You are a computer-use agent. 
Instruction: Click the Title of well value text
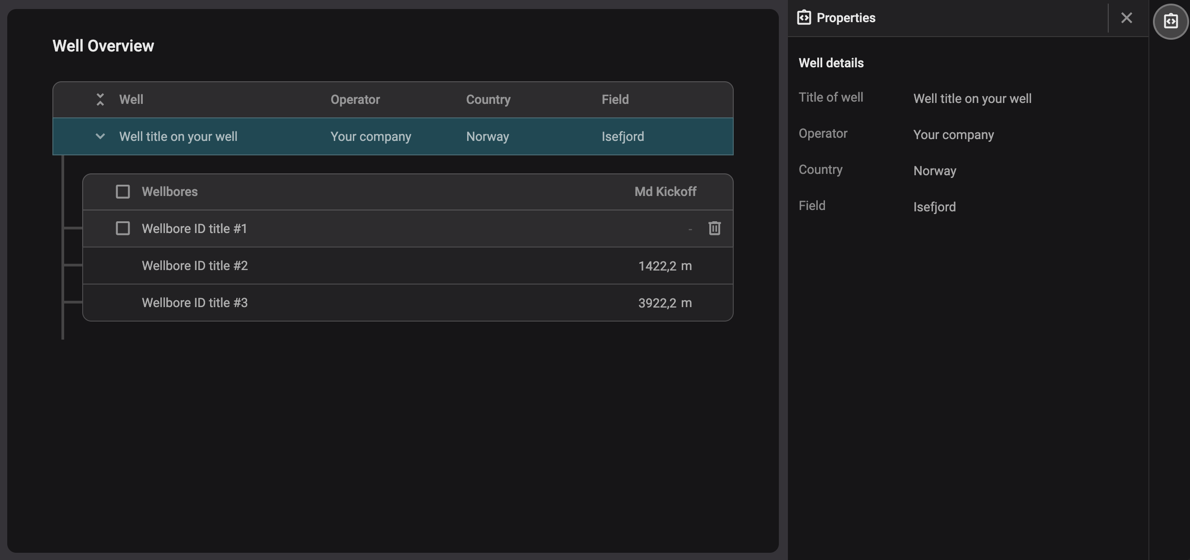972,98
